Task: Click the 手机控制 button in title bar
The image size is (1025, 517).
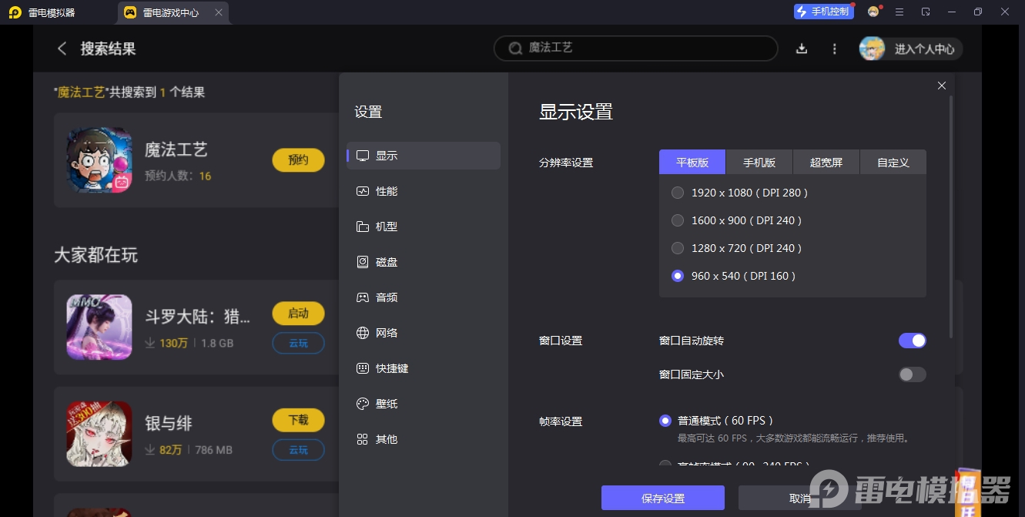Action: click(824, 12)
